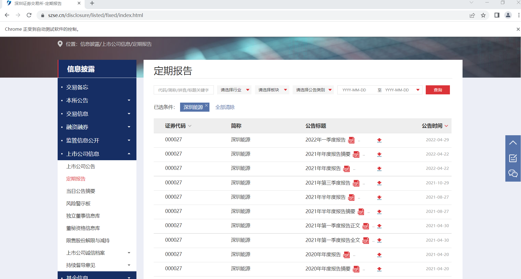Sort by 证券代码 column
Image resolution: width=521 pixels, height=279 pixels.
coord(178,126)
